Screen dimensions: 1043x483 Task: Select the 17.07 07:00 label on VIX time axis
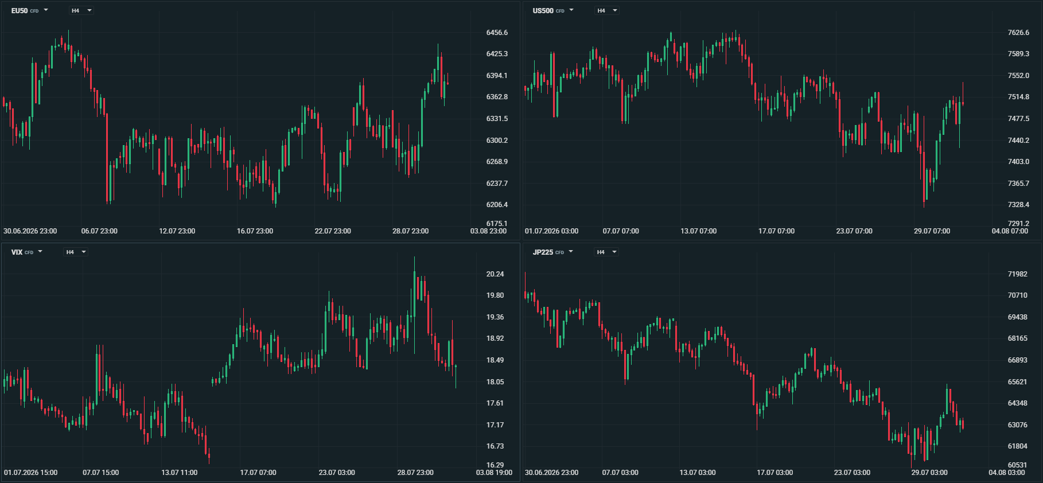258,473
